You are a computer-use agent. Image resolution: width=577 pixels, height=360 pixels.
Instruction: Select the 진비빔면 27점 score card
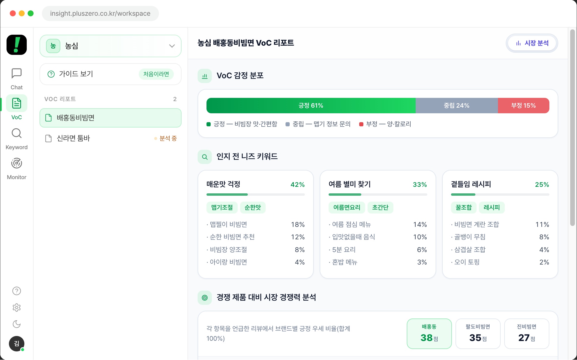pyautogui.click(x=527, y=334)
